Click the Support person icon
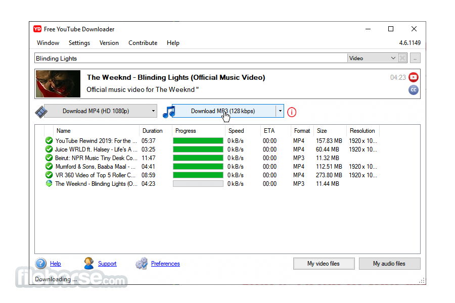The height and width of the screenshot is (303, 455). [x=88, y=263]
